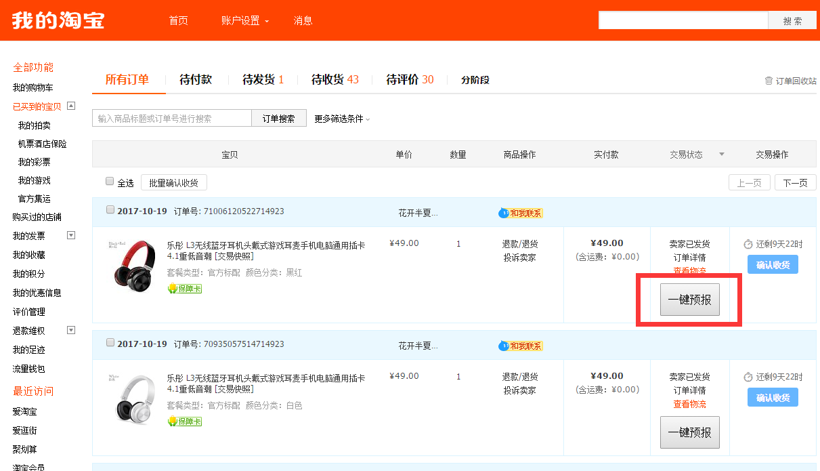This screenshot has height=471, width=820.
Task: Focus the header search box
Action: click(683, 20)
